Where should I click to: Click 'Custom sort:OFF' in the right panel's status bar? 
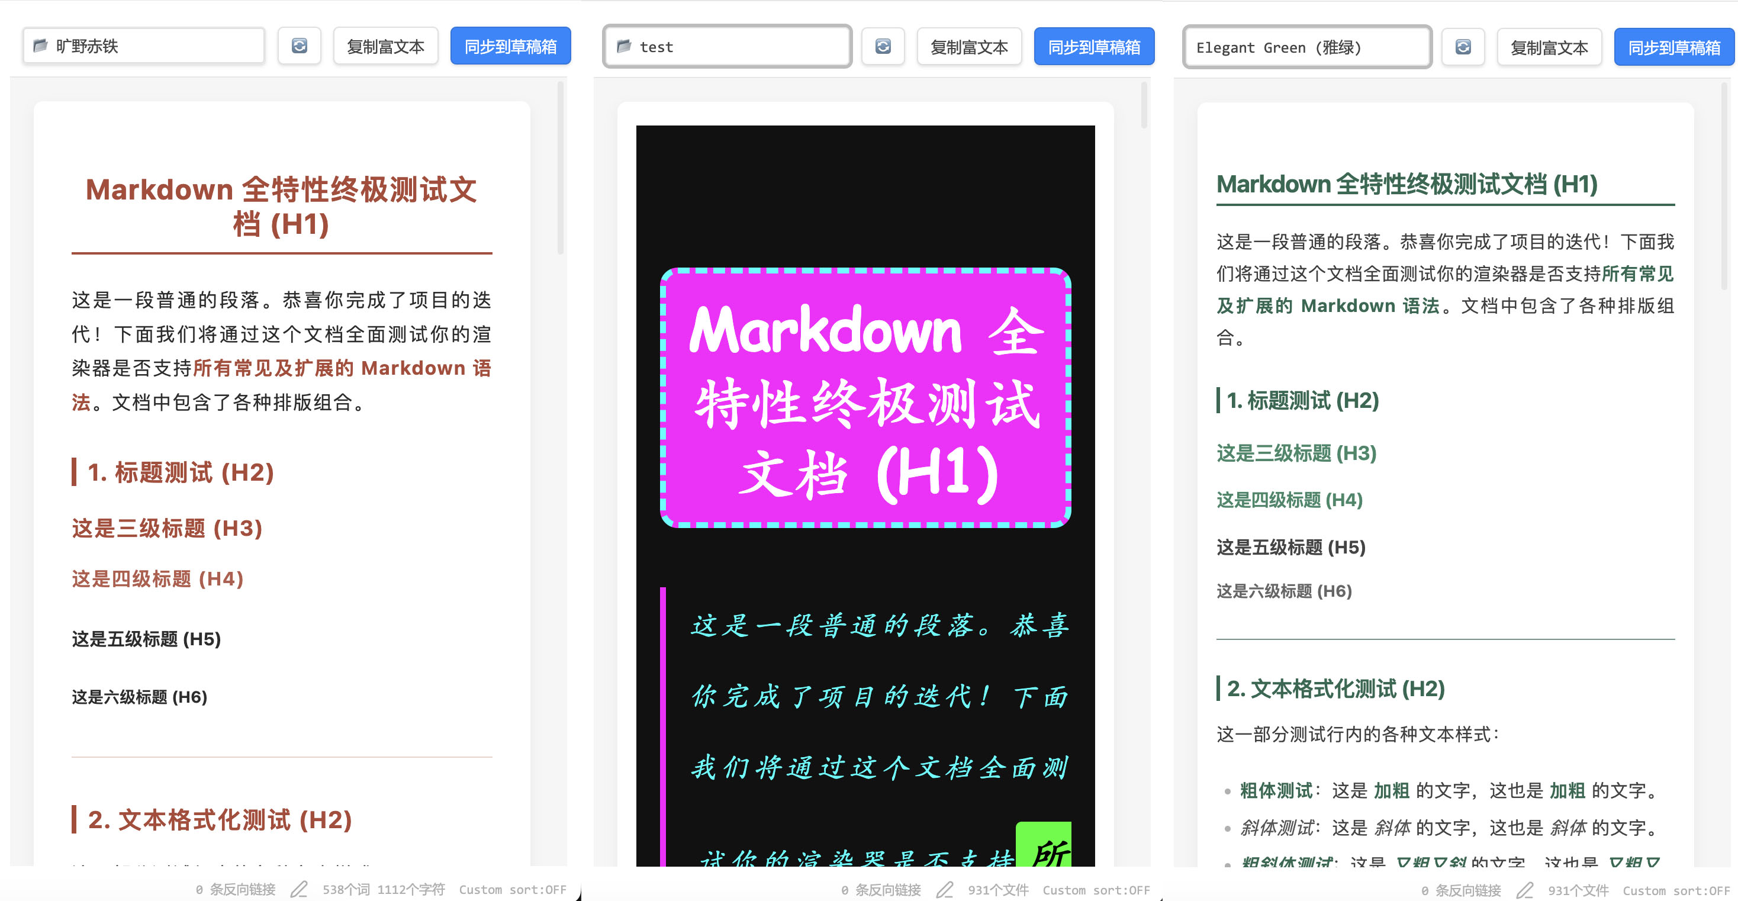[x=1676, y=891]
